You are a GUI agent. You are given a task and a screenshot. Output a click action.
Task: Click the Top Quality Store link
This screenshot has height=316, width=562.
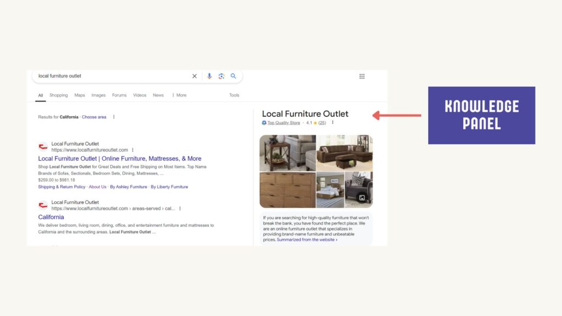tap(284, 123)
